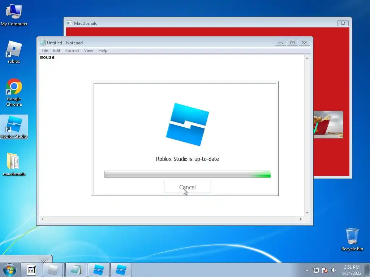Image resolution: width=370 pixels, height=277 pixels.
Task: Click Notepad horizontal scrollbar right arrow
Action: (301, 219)
